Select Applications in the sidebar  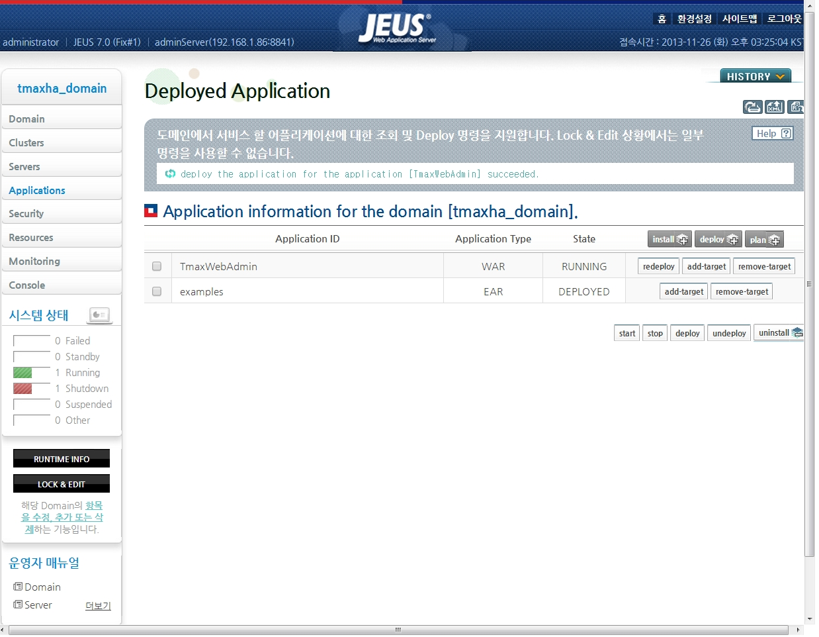(x=62, y=191)
